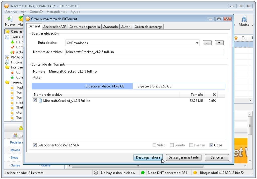257x179 pixels.
Task: Switch to the Orden de descarga tab
Action: [x=148, y=27]
